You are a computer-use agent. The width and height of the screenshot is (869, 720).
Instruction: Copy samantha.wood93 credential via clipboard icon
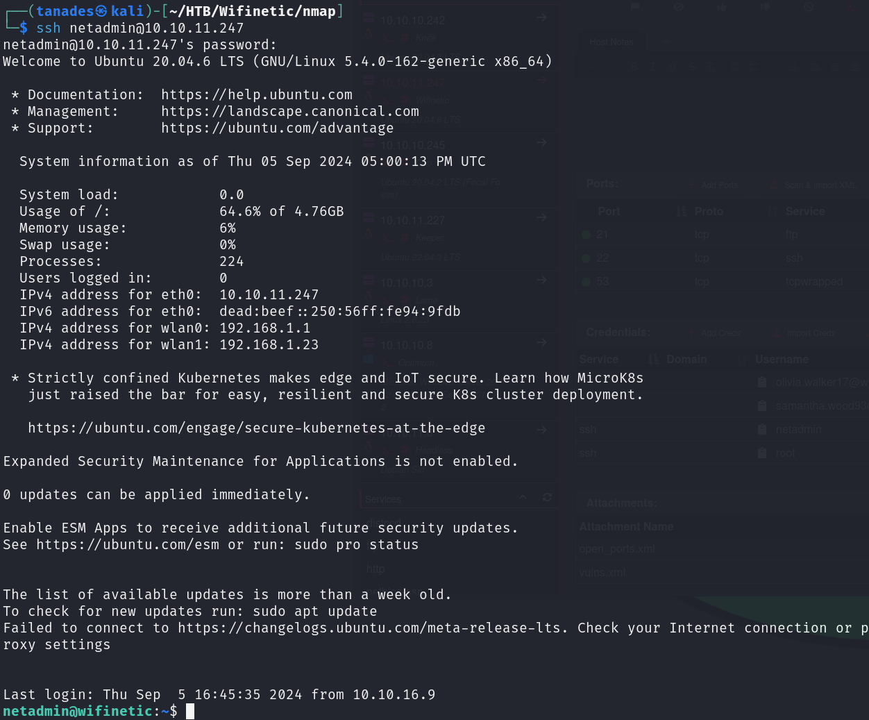(762, 406)
